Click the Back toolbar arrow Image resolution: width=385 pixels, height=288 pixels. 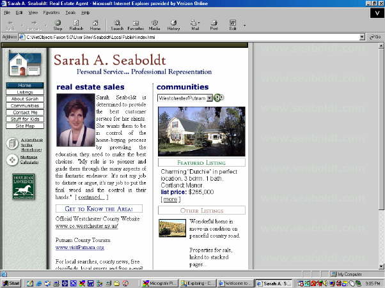coord(10,26)
